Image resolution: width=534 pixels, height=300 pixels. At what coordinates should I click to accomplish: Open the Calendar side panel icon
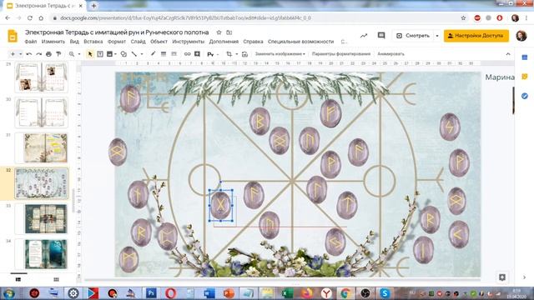click(x=525, y=57)
